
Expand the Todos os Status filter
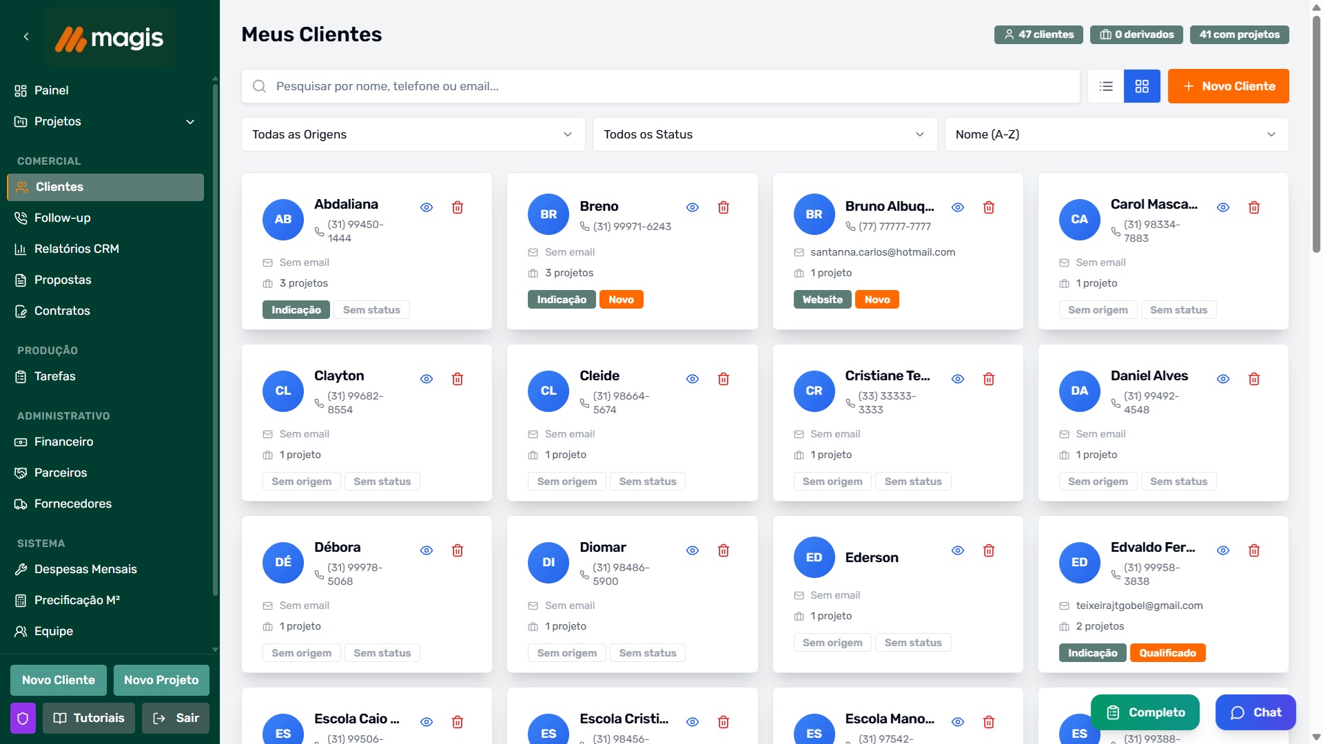(x=764, y=134)
